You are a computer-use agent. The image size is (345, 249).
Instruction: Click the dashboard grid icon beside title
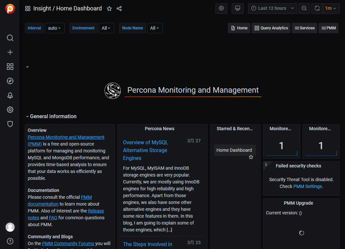28,8
